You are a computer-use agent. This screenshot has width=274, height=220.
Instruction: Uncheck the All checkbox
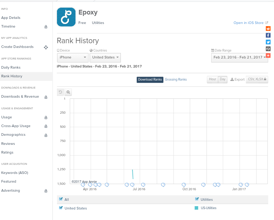[x=61, y=199]
